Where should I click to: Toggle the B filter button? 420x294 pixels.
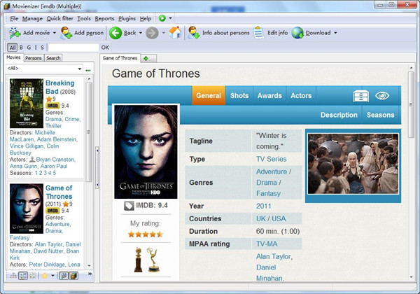click(x=21, y=48)
